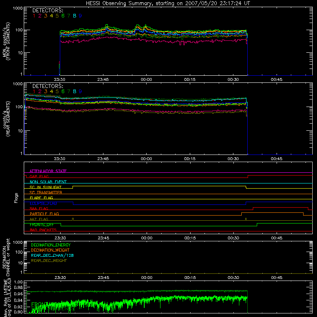
Task: Pick detector 5 legend number in rear segments panel
Action: coord(57,92)
